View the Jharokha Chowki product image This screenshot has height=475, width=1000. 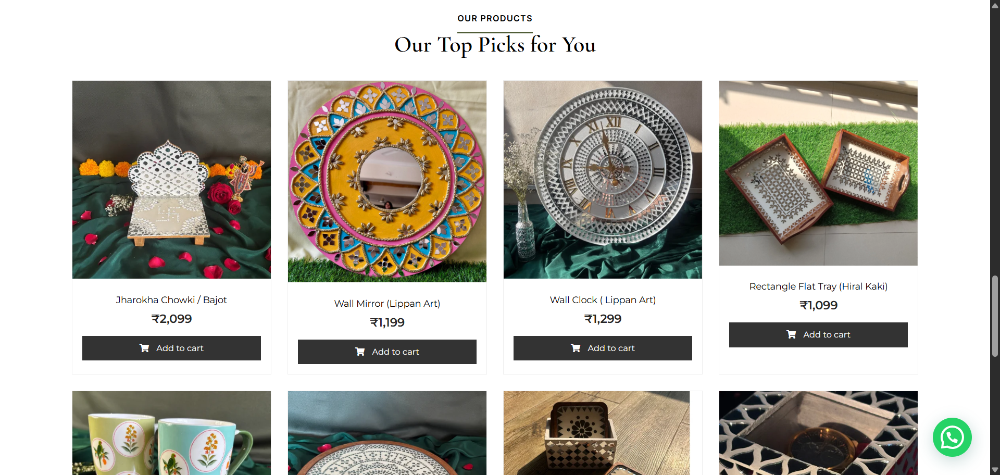tap(171, 180)
